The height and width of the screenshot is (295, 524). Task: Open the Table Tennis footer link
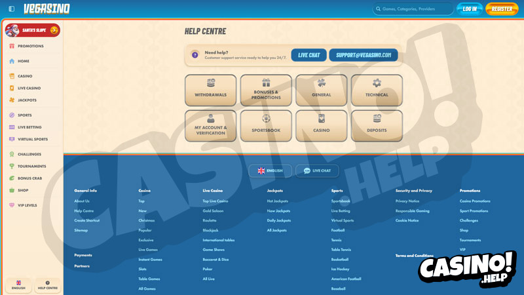pos(341,250)
